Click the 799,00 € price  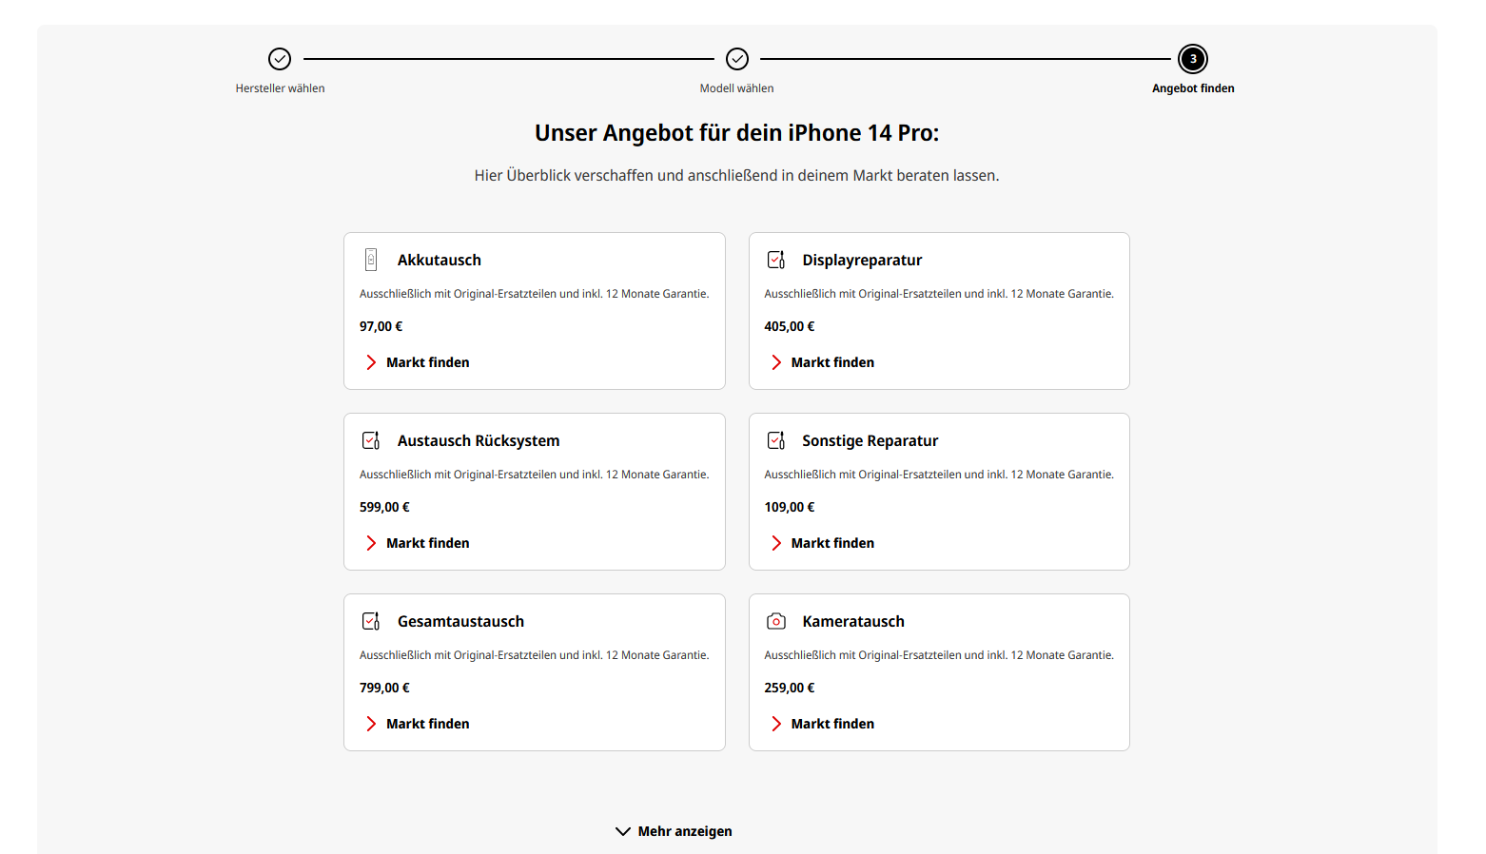(384, 688)
